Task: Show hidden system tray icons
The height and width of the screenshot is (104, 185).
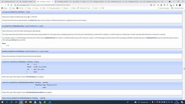Action: 150,102
